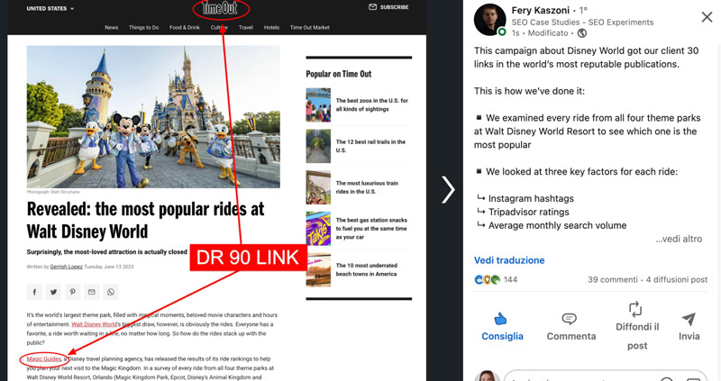Click the globe visibility icon
The height and width of the screenshot is (381, 721).
click(581, 33)
